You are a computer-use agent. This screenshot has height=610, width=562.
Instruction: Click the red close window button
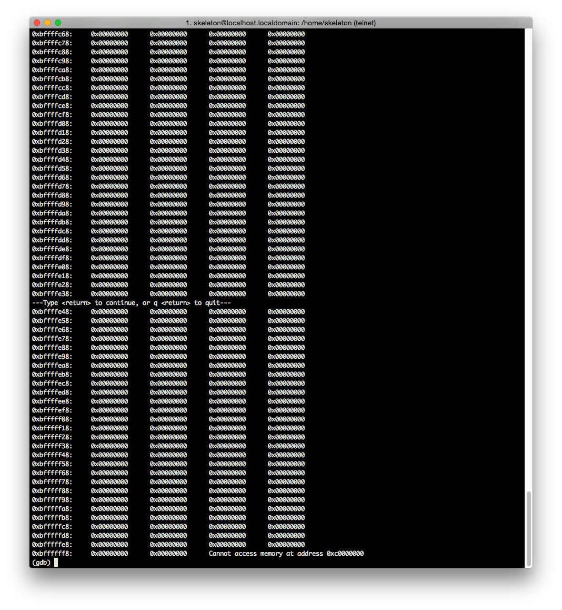[37, 23]
